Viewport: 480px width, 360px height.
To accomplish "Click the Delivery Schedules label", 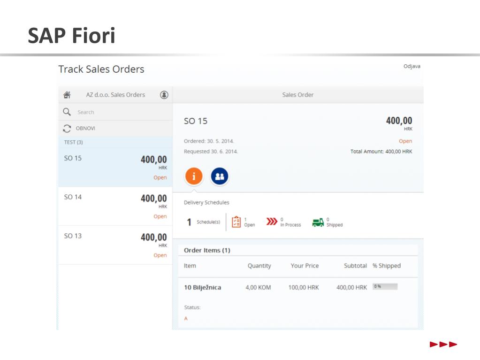I will (x=206, y=202).
